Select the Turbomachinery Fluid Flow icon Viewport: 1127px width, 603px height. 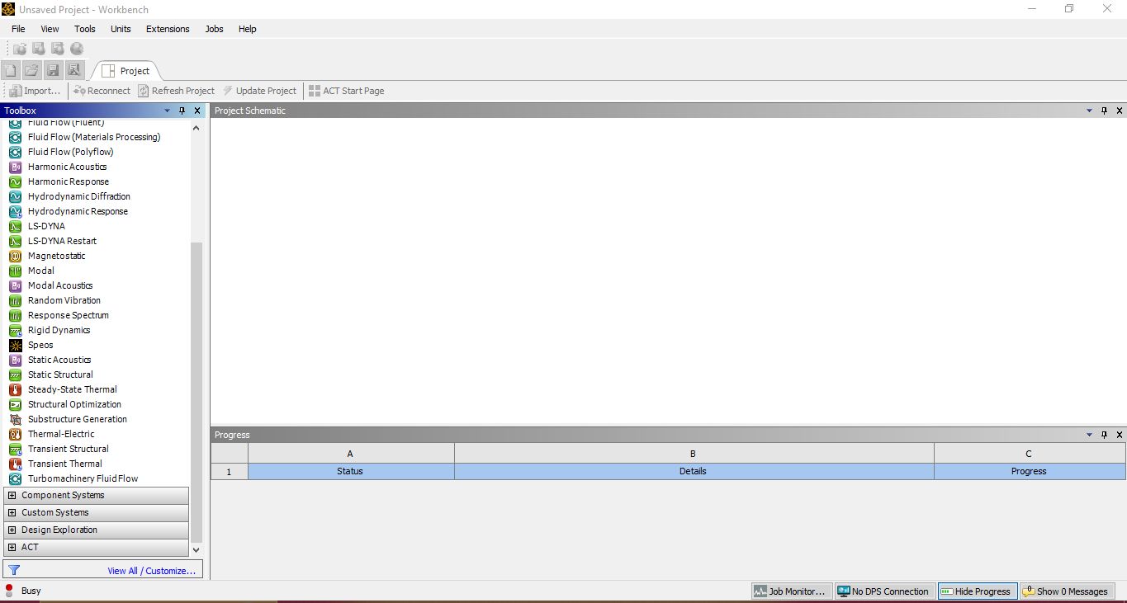[15, 478]
